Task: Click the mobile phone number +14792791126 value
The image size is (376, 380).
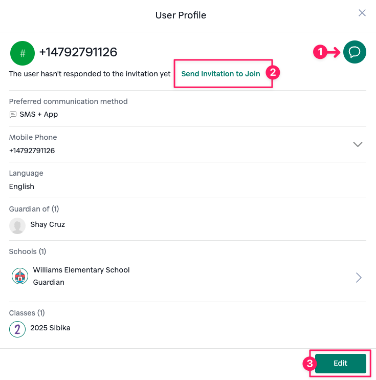Action: [32, 151]
